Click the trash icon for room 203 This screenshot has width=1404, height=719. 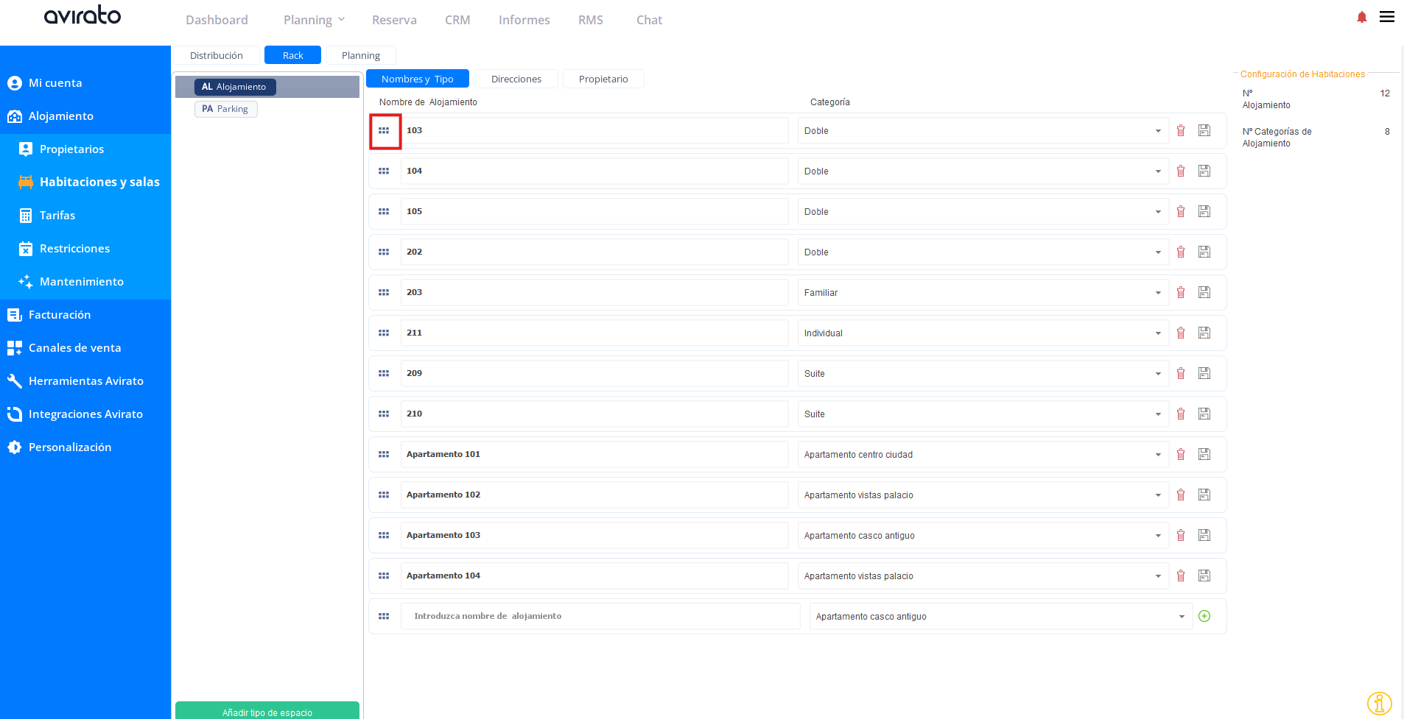(x=1181, y=292)
